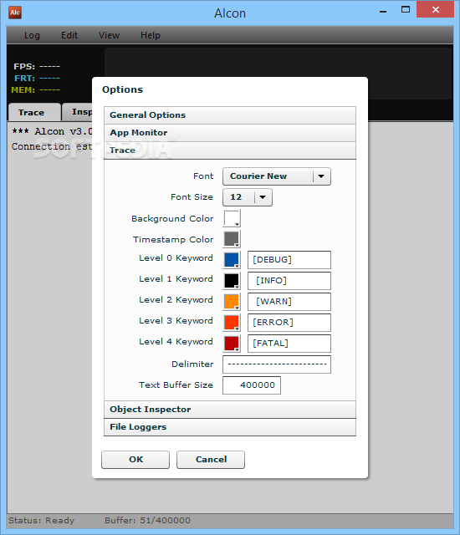Click the Text Buffer Size field
Viewport: 460px width, 535px height.
click(252, 385)
